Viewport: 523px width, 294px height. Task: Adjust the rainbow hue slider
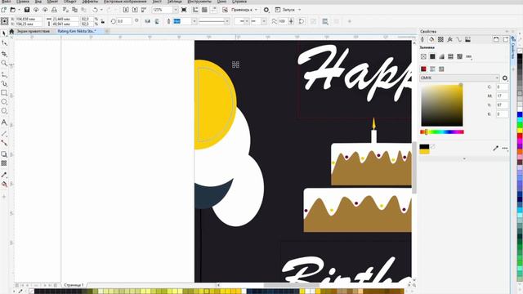[x=441, y=132]
